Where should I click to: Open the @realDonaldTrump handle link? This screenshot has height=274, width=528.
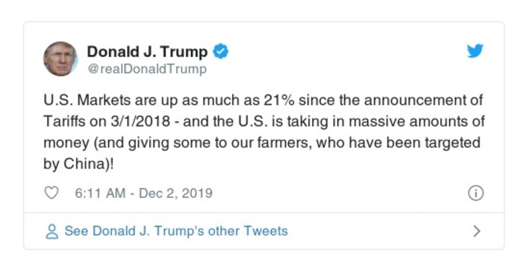click(147, 69)
